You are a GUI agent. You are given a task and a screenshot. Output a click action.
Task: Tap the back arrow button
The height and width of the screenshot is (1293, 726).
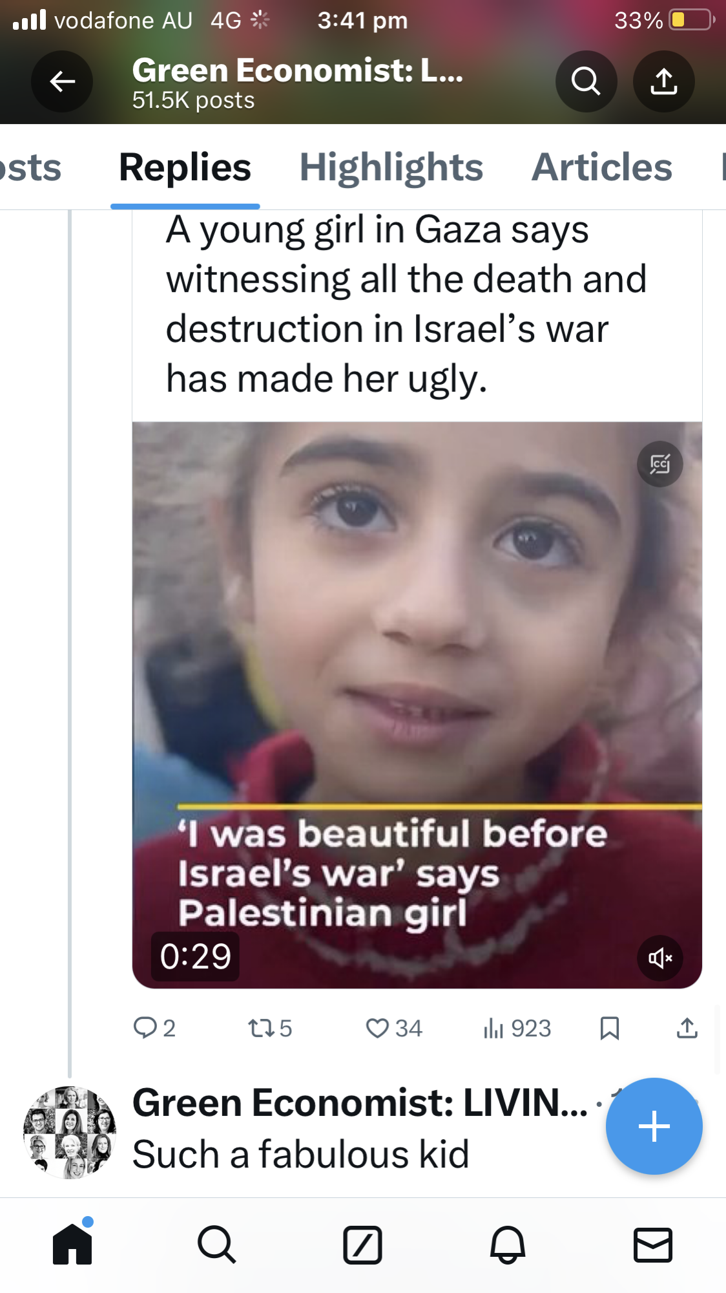point(62,81)
